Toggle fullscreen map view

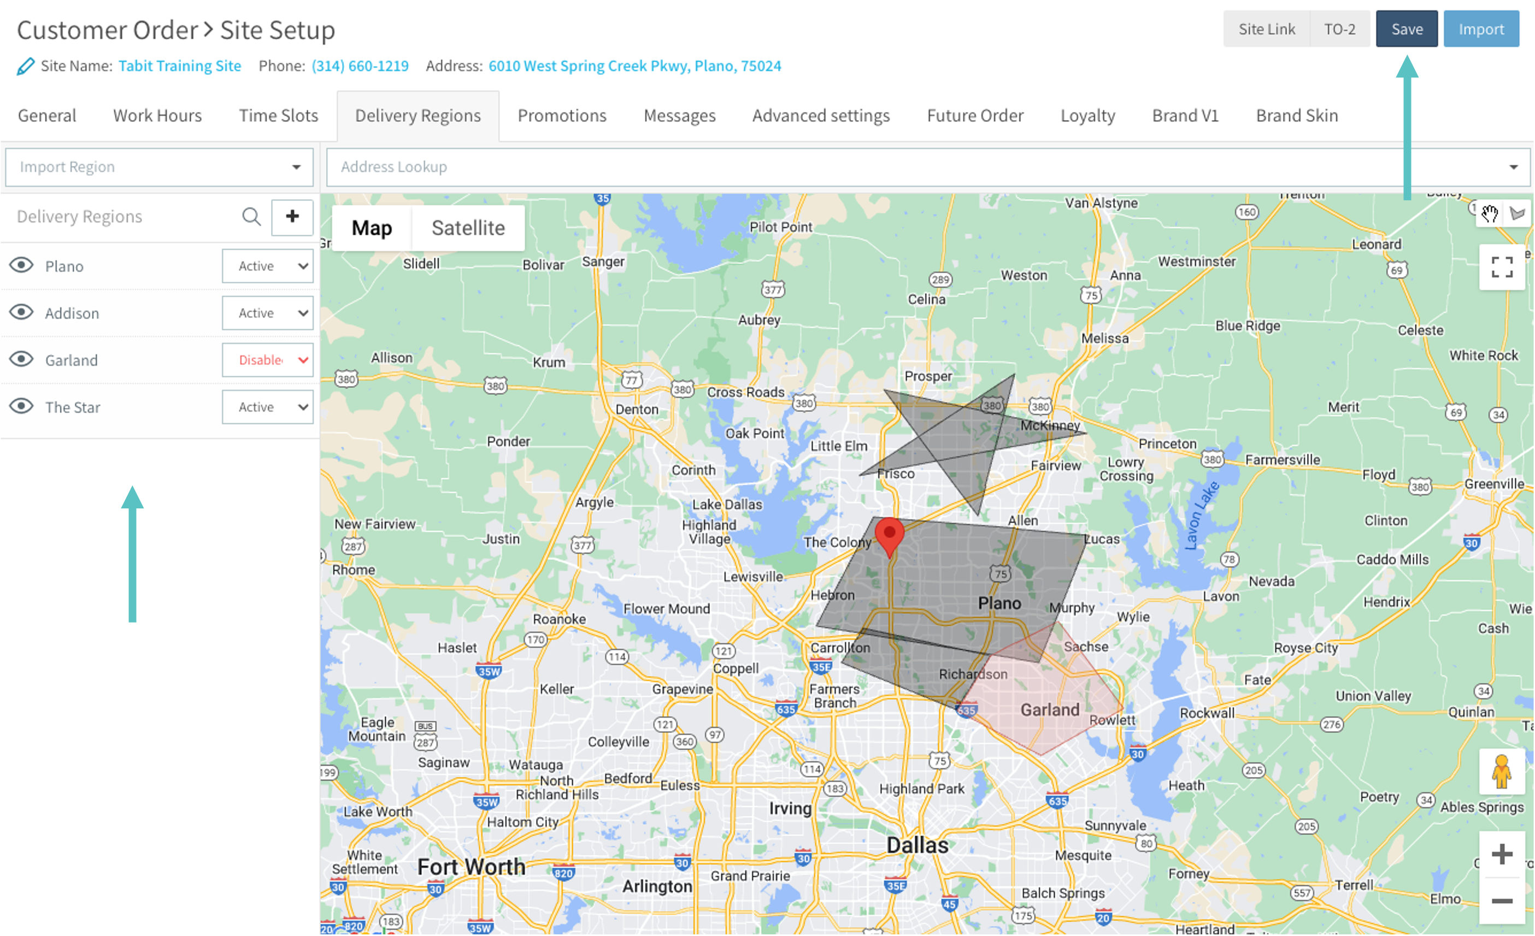(x=1501, y=267)
